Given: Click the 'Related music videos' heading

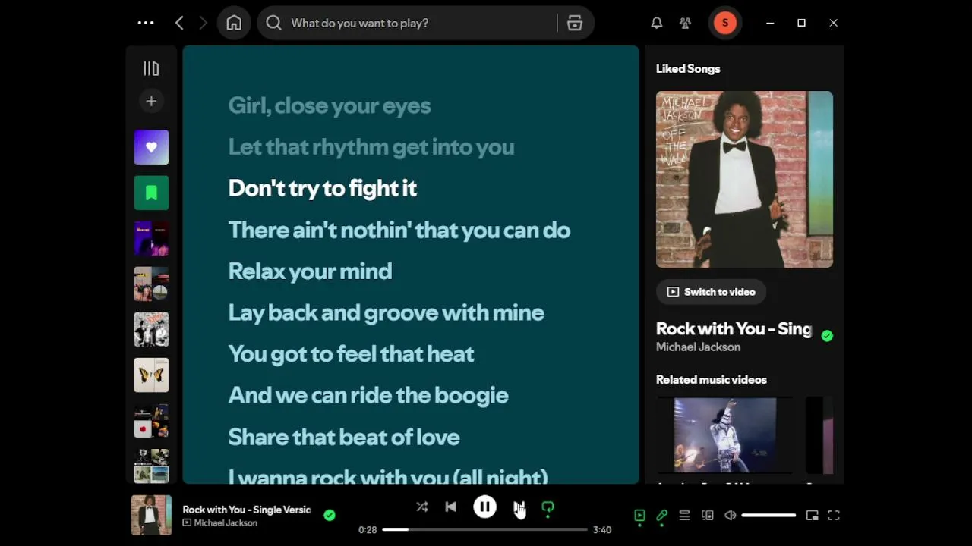Looking at the screenshot, I should (x=712, y=379).
